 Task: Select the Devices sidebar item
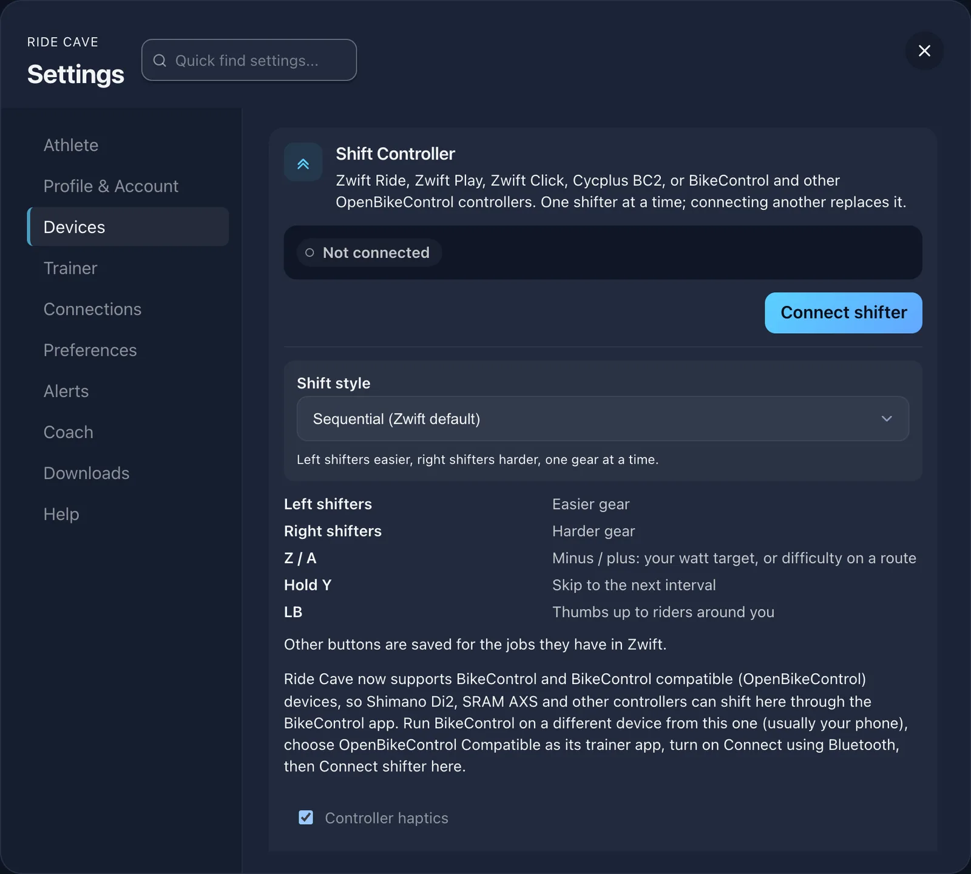click(x=128, y=227)
